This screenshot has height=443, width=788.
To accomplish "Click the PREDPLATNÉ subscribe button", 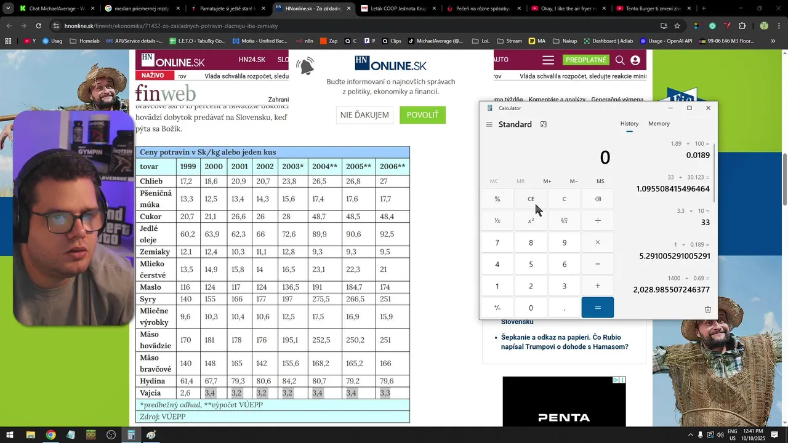I will tap(586, 60).
